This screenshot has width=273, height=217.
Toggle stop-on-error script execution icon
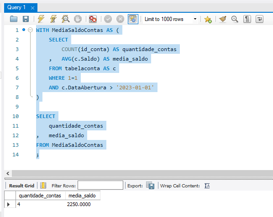(93, 19)
